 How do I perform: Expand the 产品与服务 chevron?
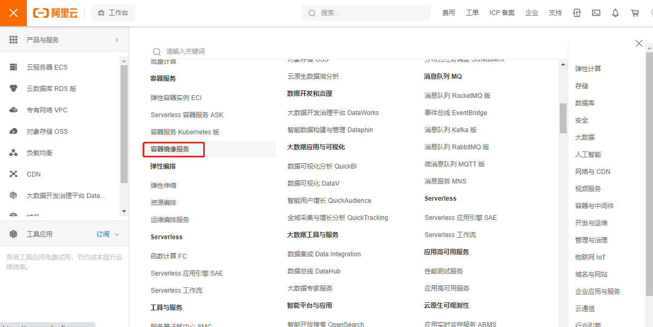pyautogui.click(x=117, y=40)
